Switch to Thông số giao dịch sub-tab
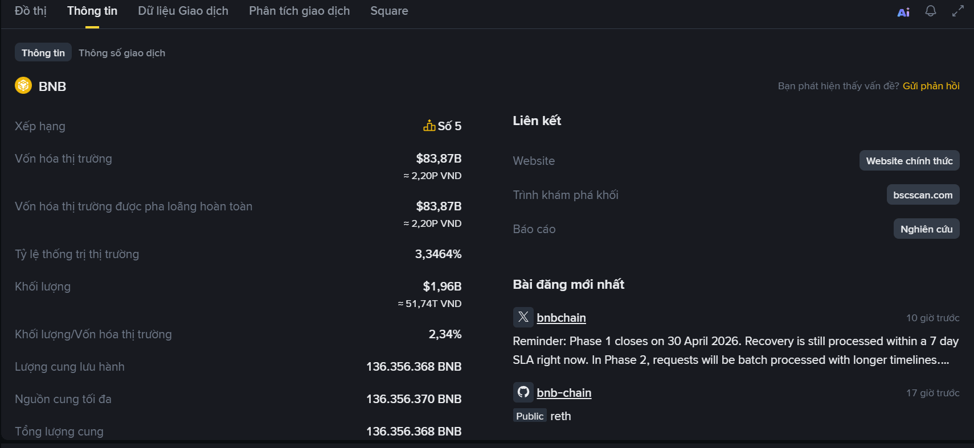The image size is (974, 448). click(122, 53)
